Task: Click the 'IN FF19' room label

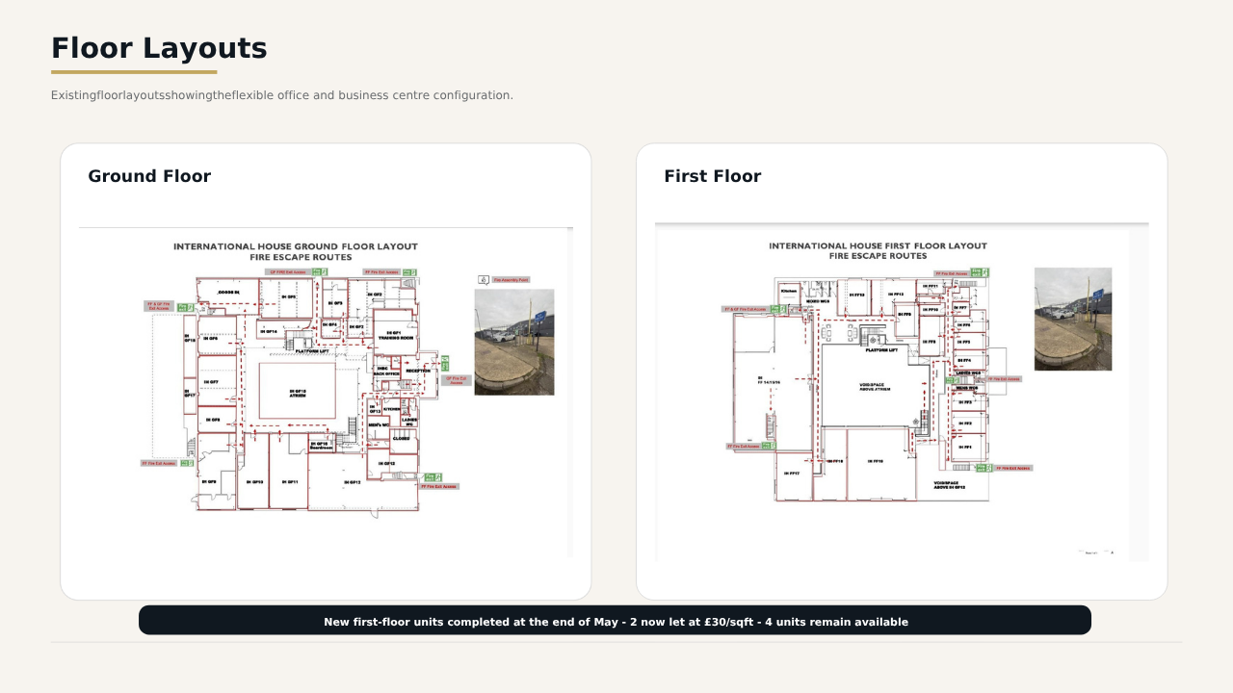Action: click(875, 461)
